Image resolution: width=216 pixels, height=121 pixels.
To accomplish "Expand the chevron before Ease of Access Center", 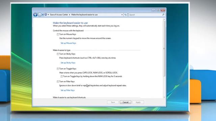I will click(x=48, y=14).
